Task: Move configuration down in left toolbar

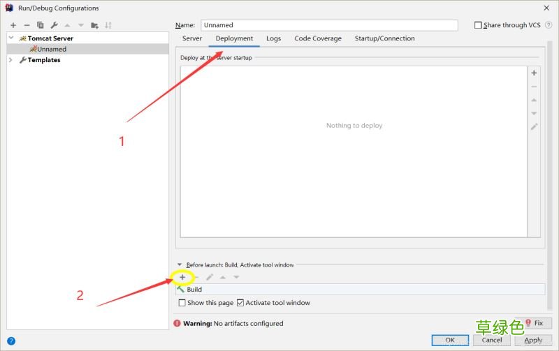Action: tap(81, 25)
